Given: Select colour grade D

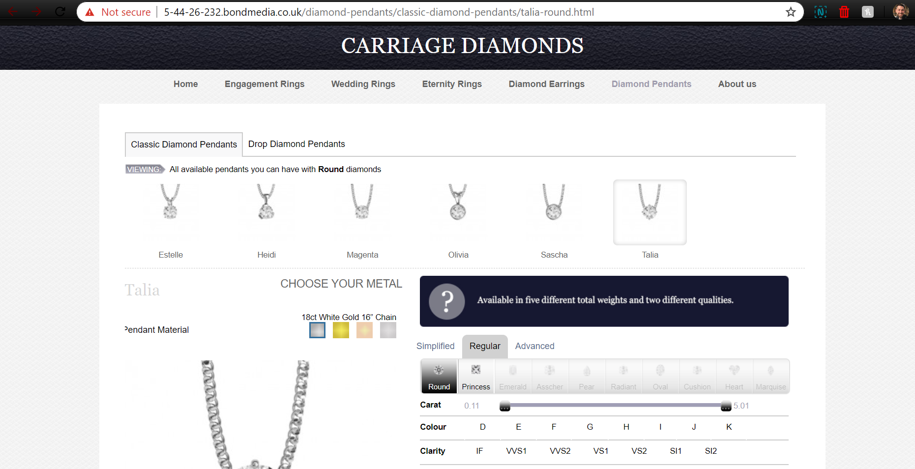Looking at the screenshot, I should [x=483, y=427].
